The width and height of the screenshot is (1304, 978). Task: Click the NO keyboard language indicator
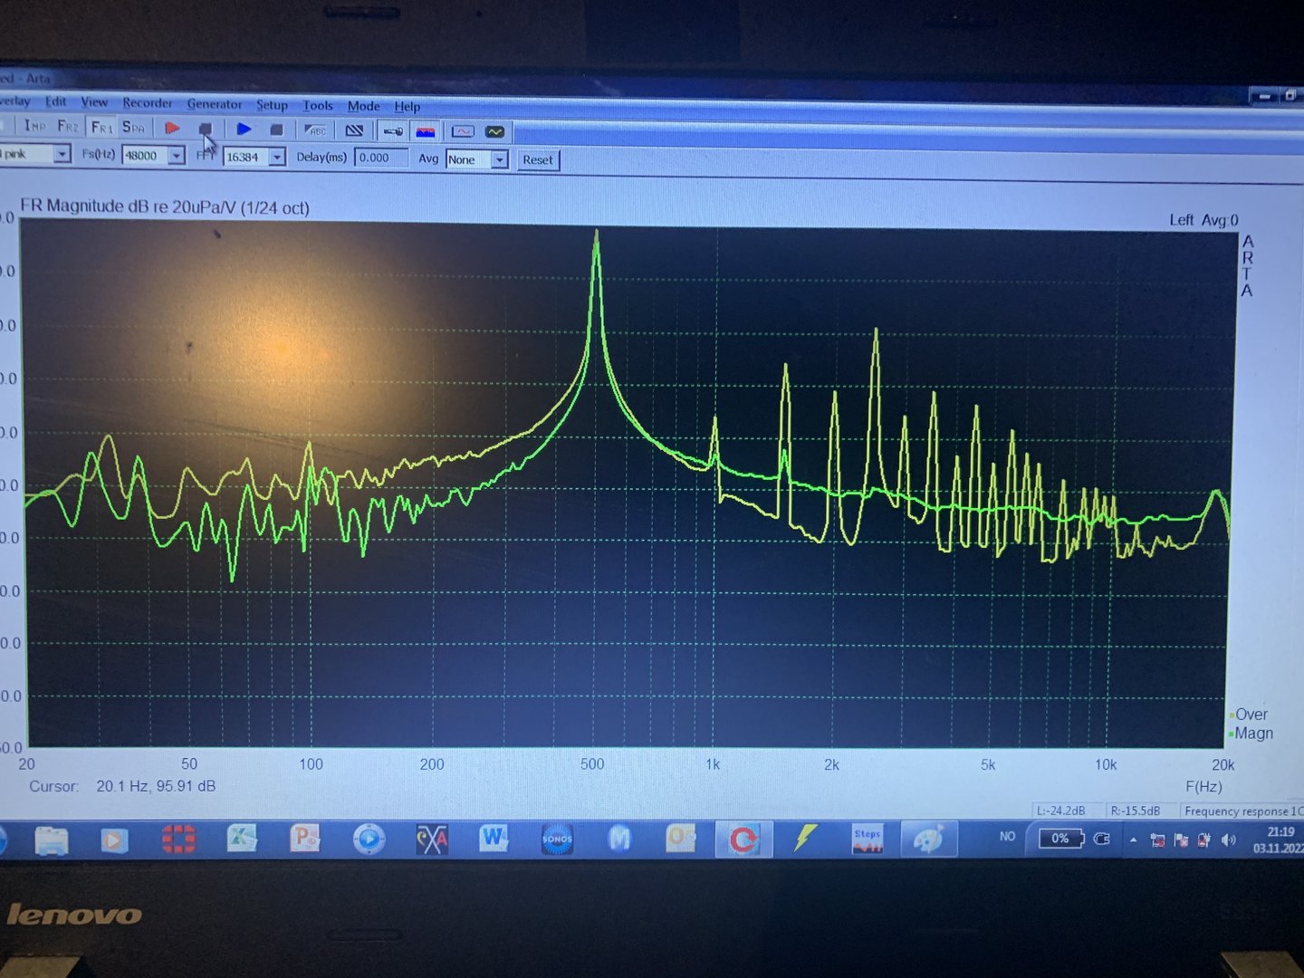pos(1007,837)
